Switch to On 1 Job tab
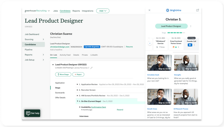 coord(53,55)
